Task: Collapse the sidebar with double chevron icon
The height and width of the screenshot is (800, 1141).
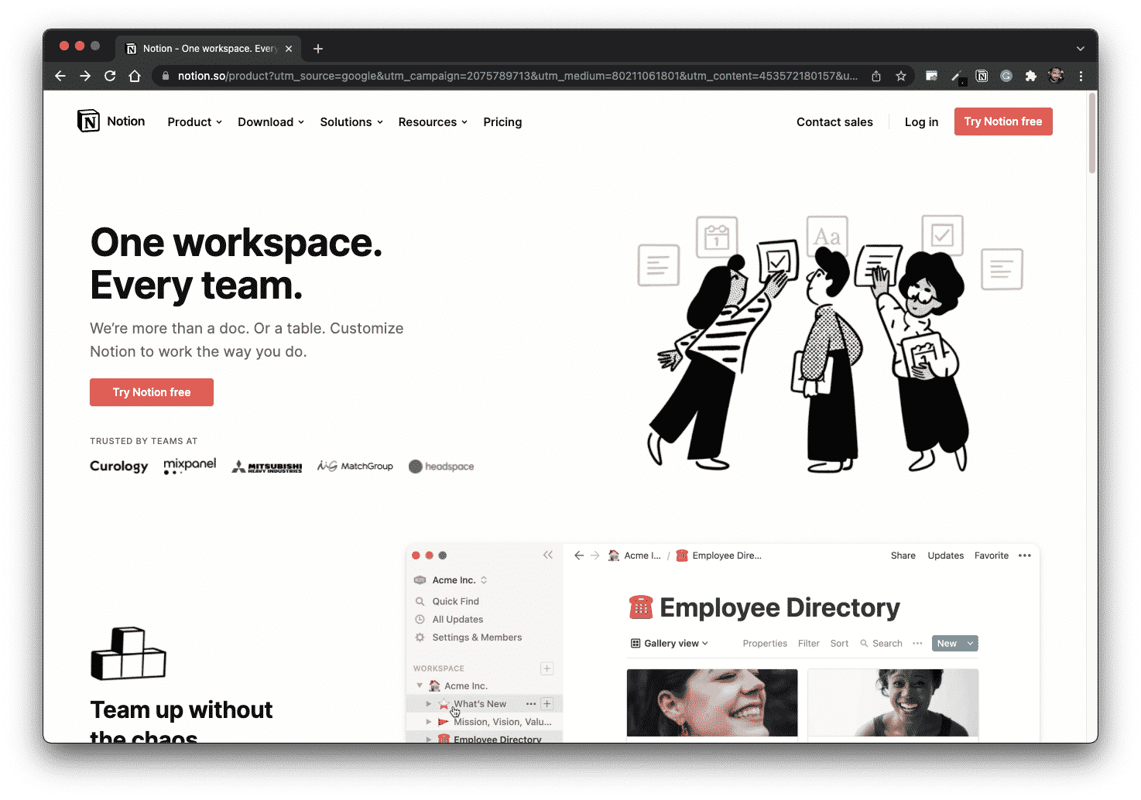Action: 548,555
